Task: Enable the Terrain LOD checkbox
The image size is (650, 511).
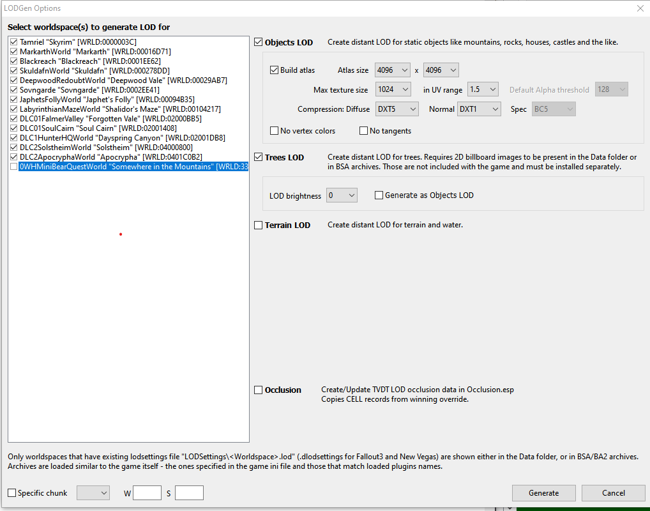Action: tap(258, 225)
